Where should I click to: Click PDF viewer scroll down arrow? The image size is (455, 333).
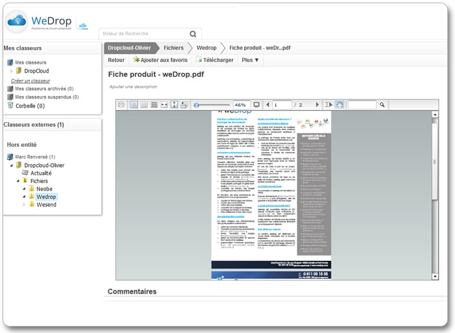tap(434, 276)
